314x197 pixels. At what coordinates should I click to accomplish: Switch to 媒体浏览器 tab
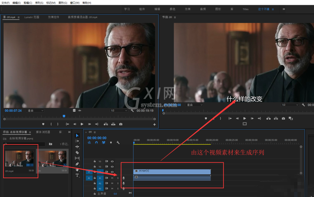(43, 132)
